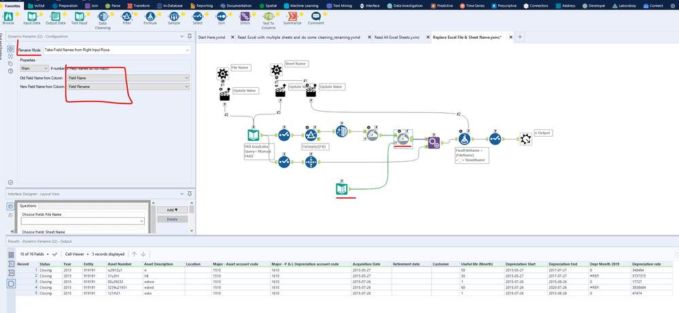
Task: Select the Data Cleansing tool in Favorites
Action: [103, 16]
